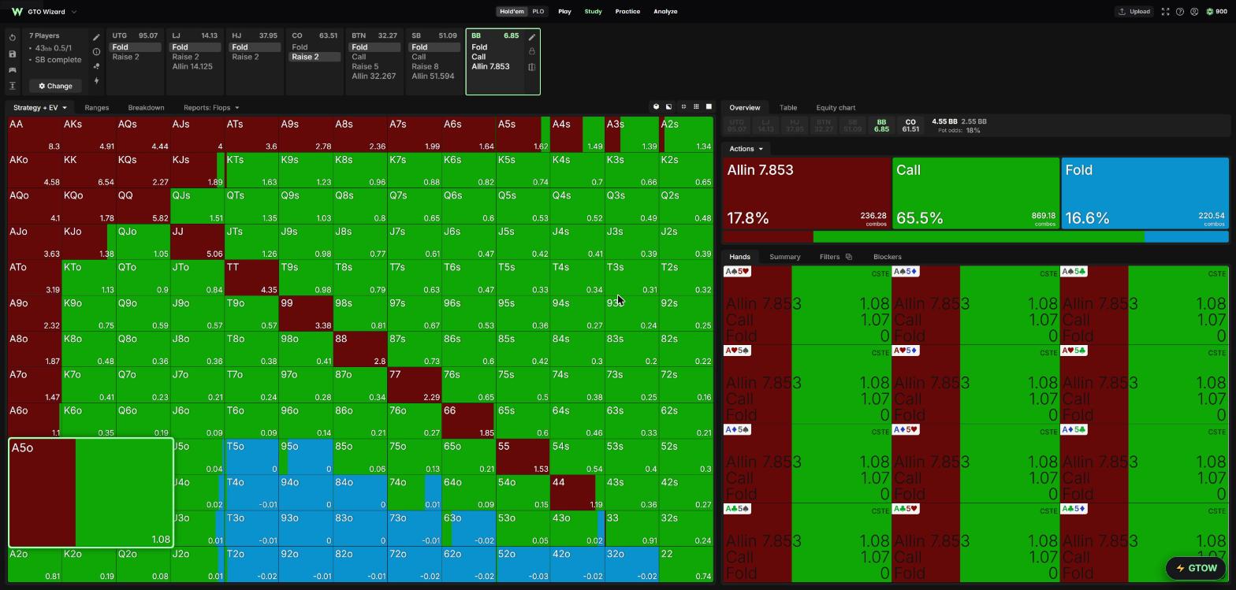Select the AA cell in the hand matrix
The height and width of the screenshot is (590, 1236).
(x=35, y=135)
